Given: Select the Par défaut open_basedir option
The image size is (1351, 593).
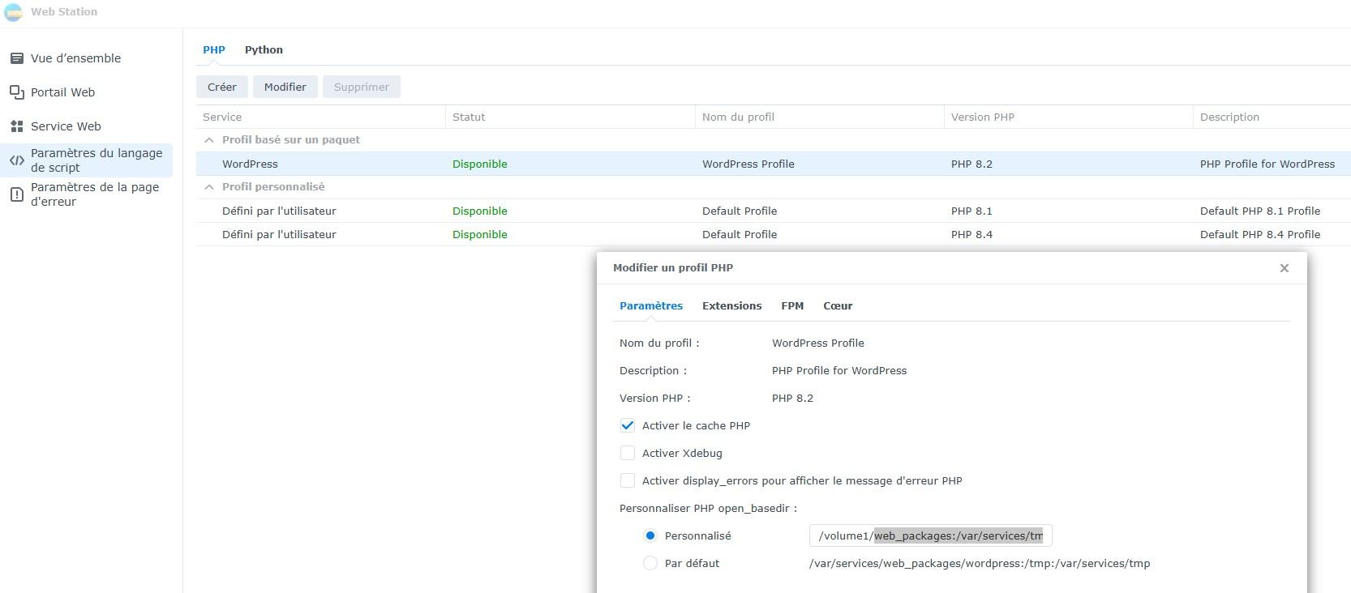Looking at the screenshot, I should [650, 564].
